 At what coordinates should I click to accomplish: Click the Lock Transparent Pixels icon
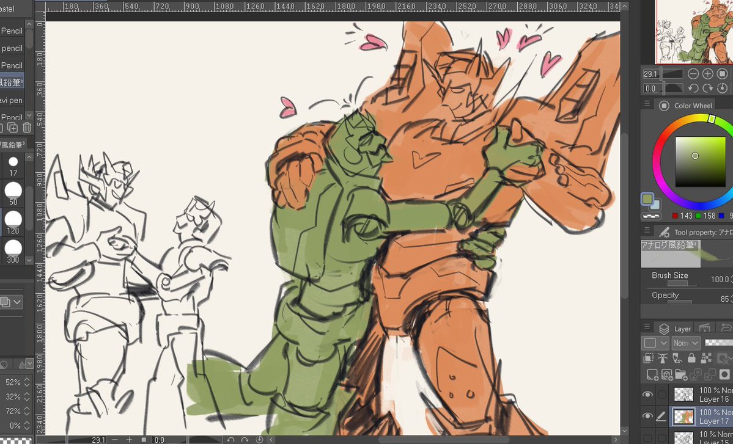pos(706,358)
